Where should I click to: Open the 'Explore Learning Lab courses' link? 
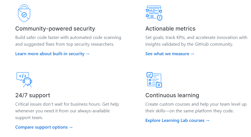(x=175, y=120)
